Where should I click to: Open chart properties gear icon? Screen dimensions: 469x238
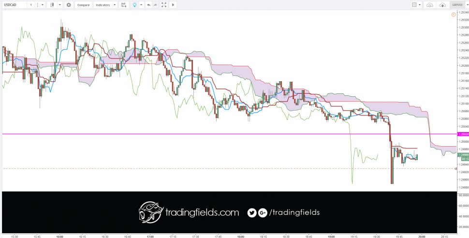click(69, 5)
